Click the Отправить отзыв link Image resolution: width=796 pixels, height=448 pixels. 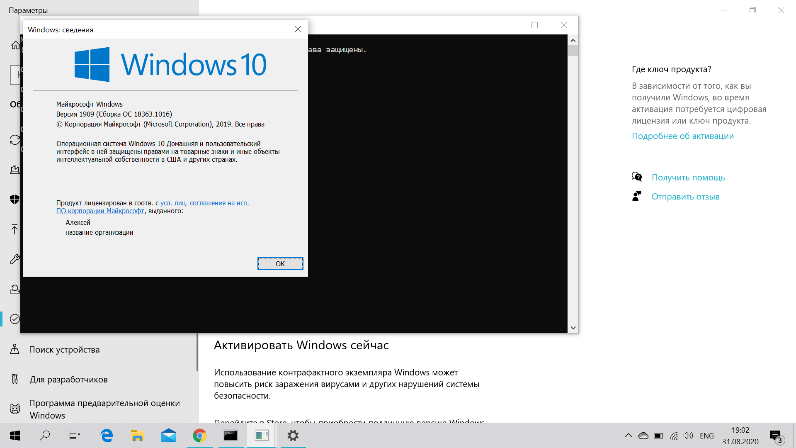point(685,197)
